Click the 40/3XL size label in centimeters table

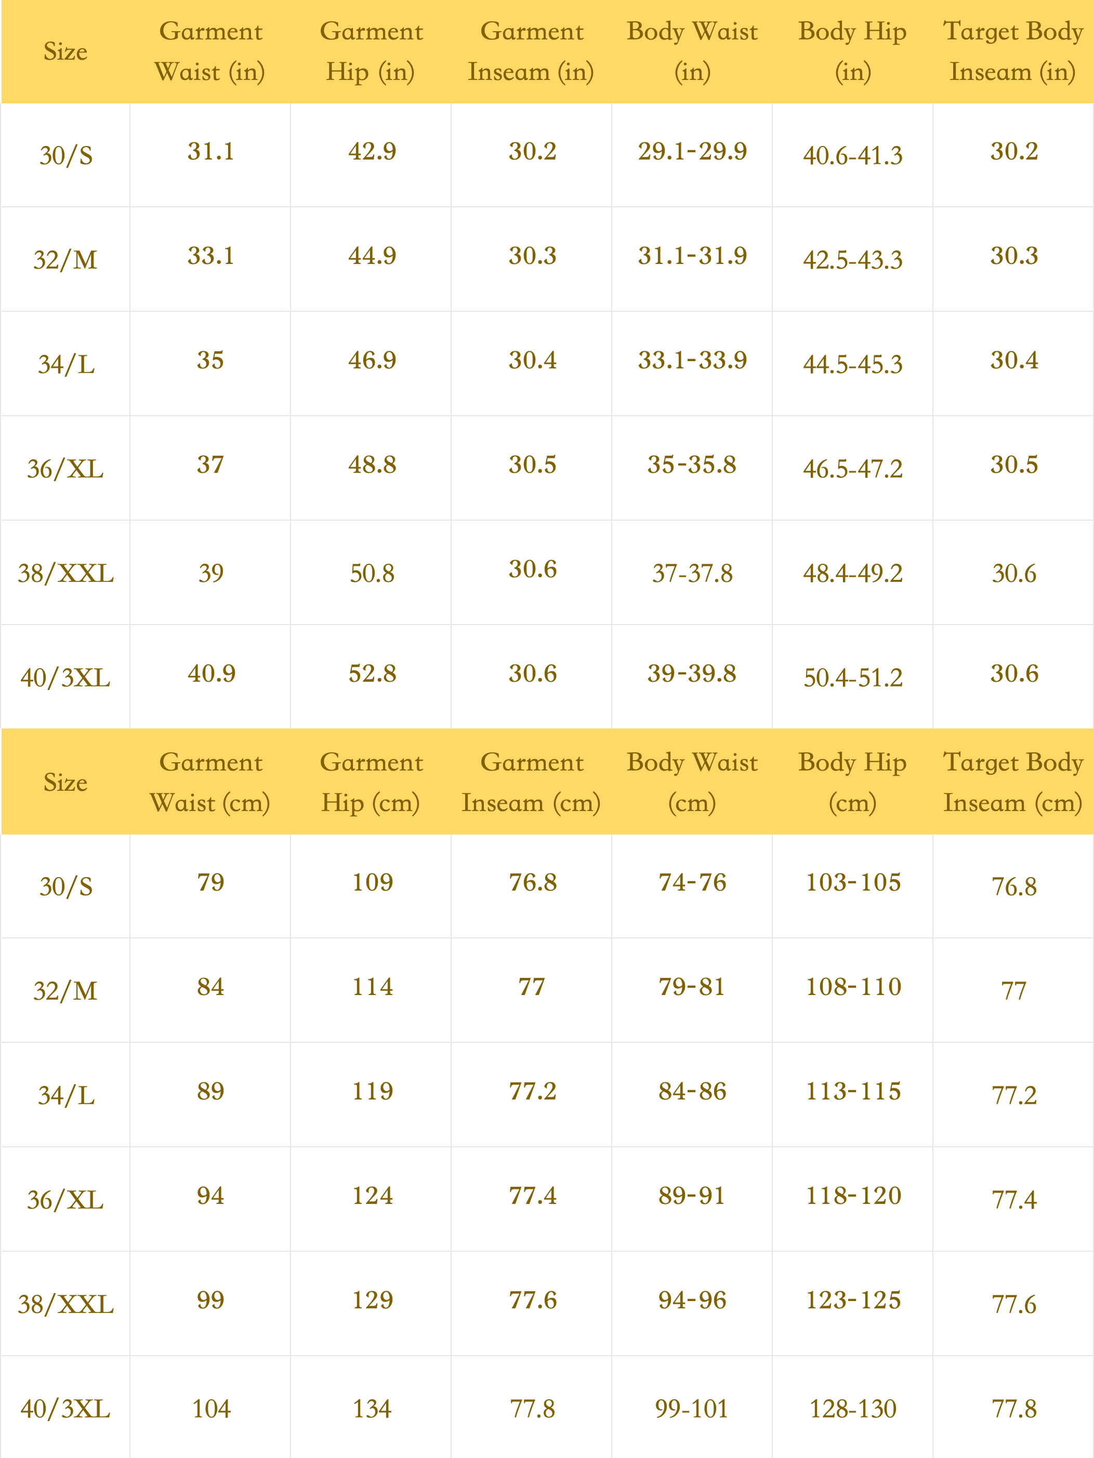pos(65,1409)
